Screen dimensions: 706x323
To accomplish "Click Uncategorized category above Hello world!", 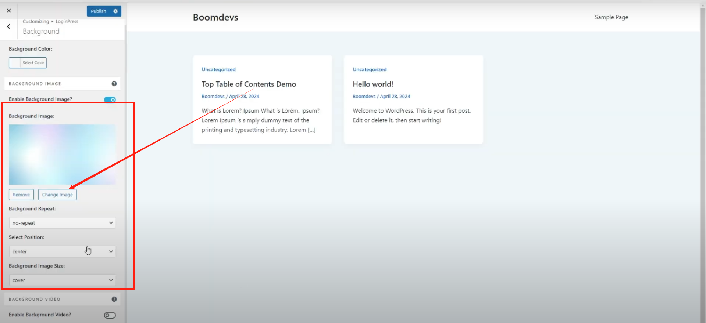I will click(370, 69).
